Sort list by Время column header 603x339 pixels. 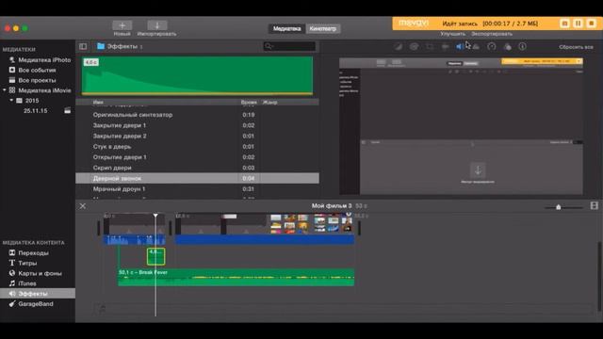pos(249,103)
